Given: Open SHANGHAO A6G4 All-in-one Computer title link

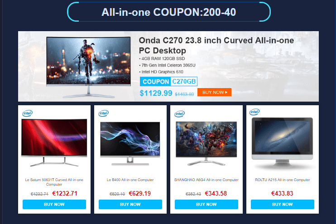Looking at the screenshot, I should point(206,180).
